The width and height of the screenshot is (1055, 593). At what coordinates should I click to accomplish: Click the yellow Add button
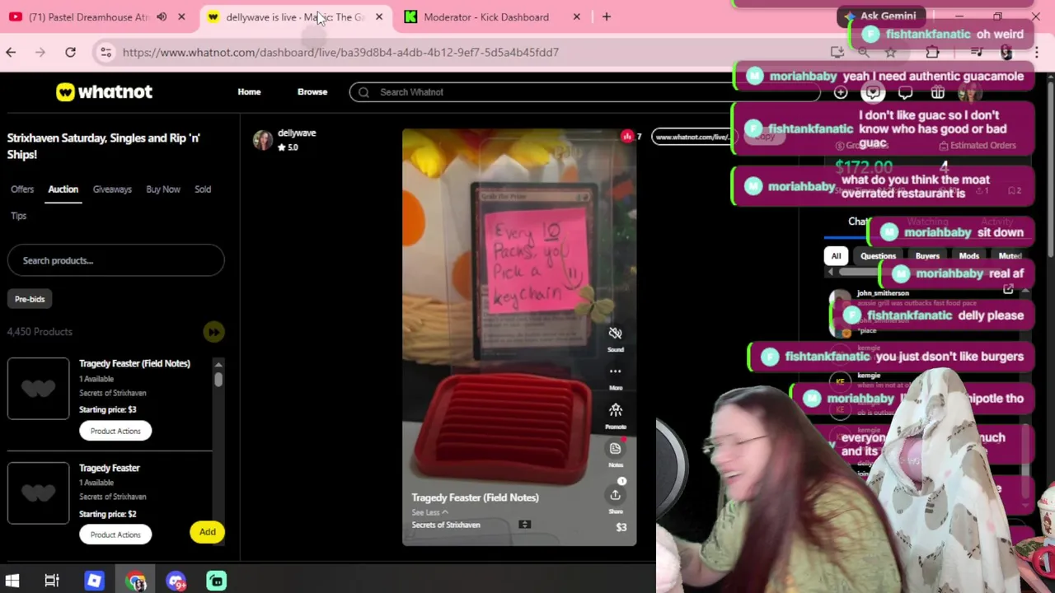pos(207,532)
